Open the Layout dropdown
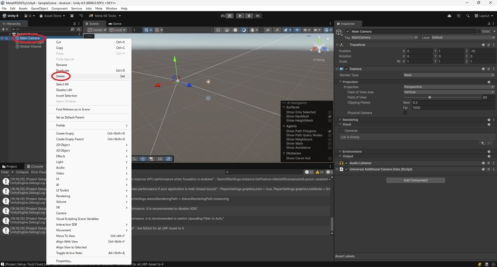Screen dimensions: 497x267 coord(485,16)
